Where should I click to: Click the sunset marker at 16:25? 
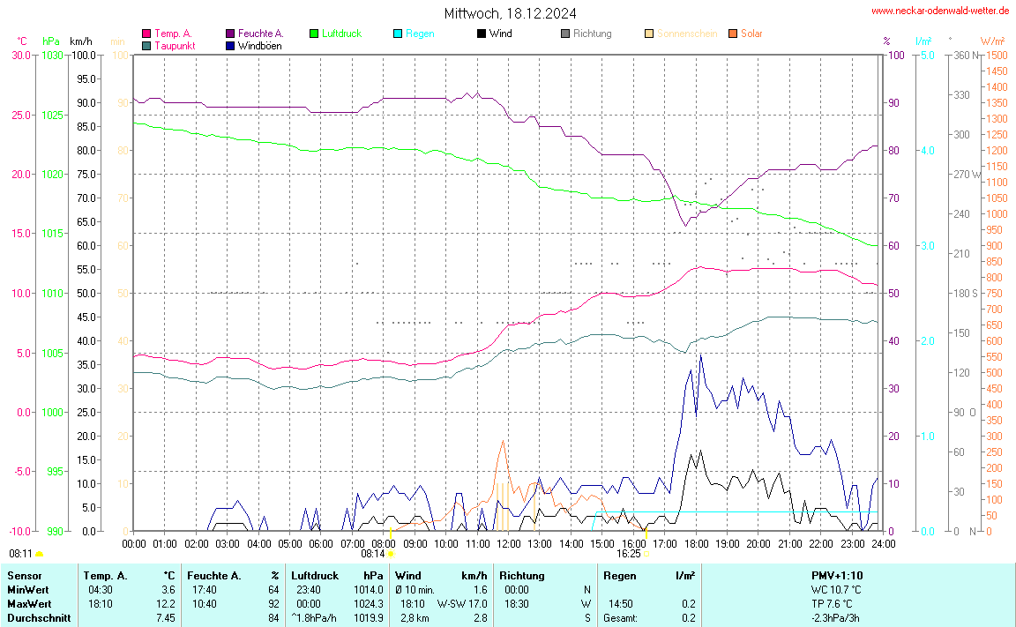pos(646,555)
